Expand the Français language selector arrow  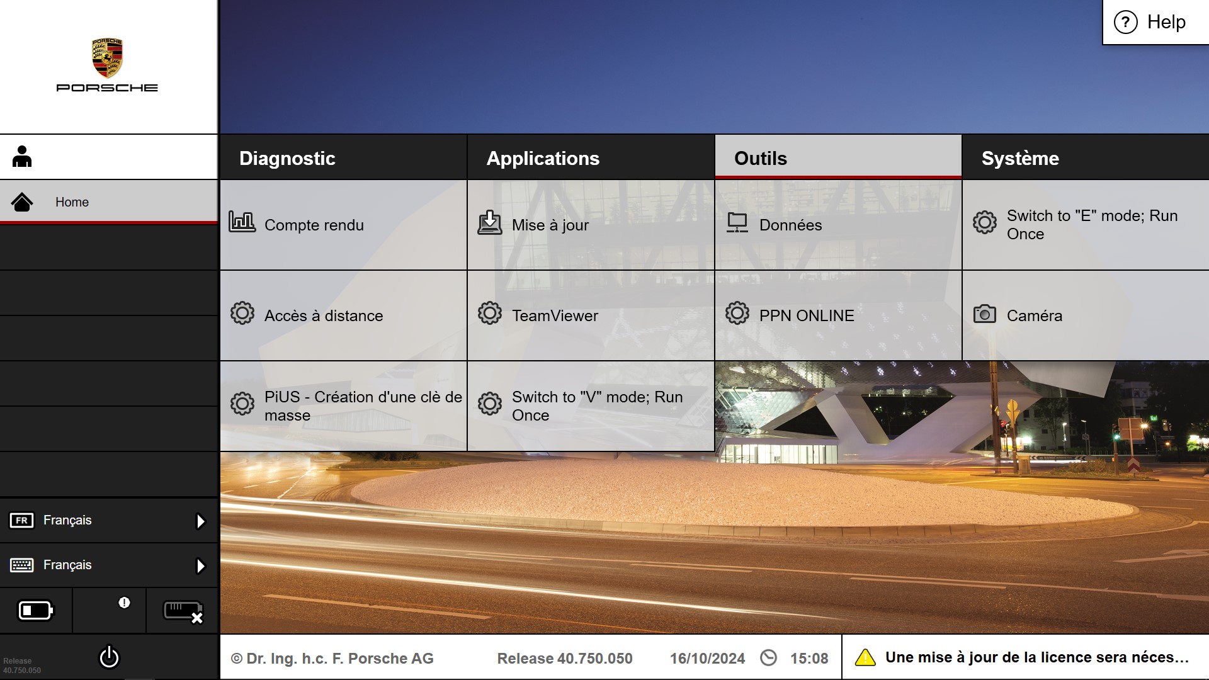200,521
